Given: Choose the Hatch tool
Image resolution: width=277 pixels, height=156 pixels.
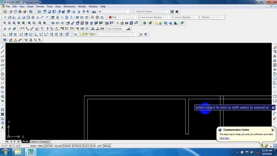Looking at the screenshot, I should (x=3, y=110).
